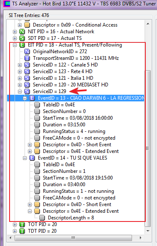
Task: Select RunningStatus = 1 - not running
Action: 78,191
